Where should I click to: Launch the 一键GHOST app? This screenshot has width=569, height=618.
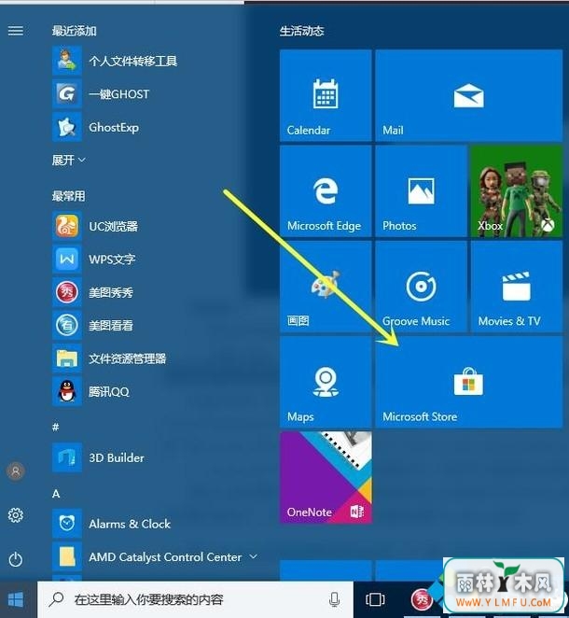click(x=101, y=93)
